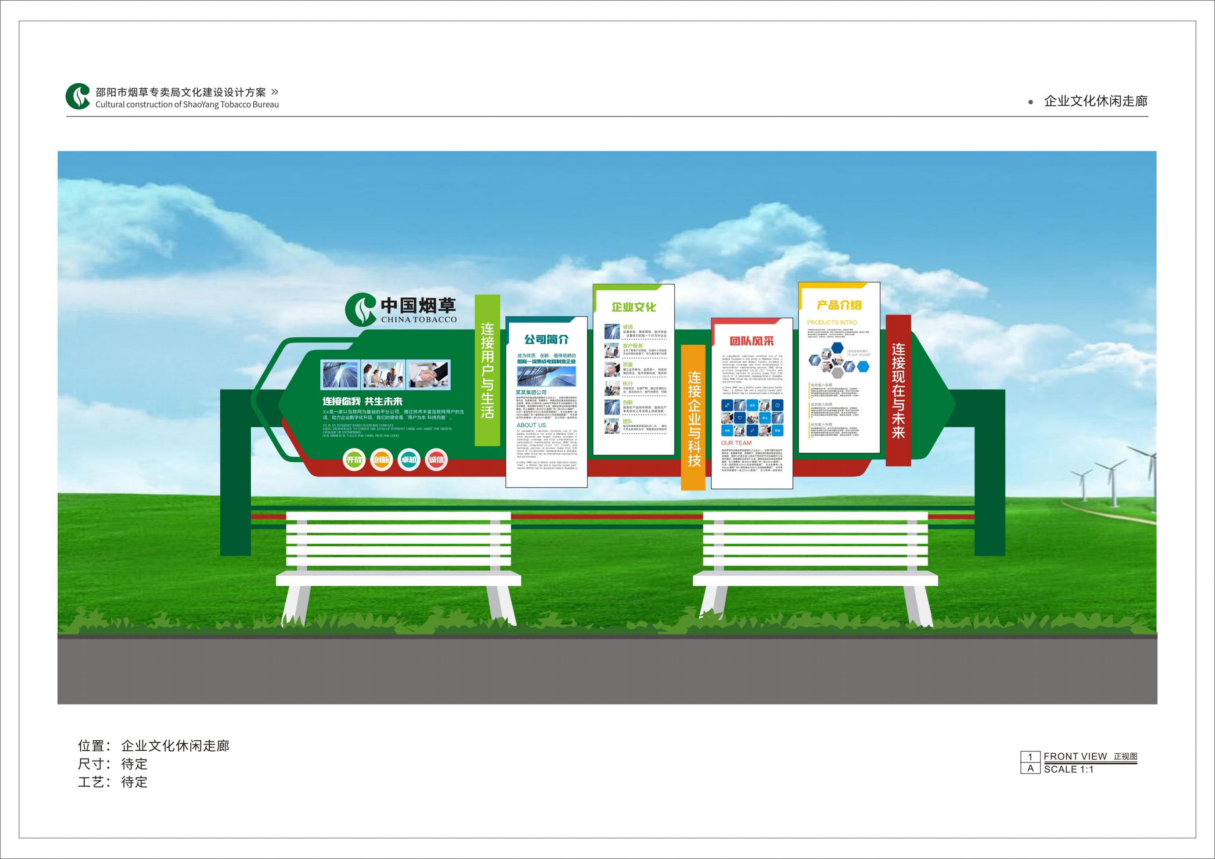1215x859 pixels.
Task: Click the 工艺: 待定 line
Action: (x=113, y=782)
